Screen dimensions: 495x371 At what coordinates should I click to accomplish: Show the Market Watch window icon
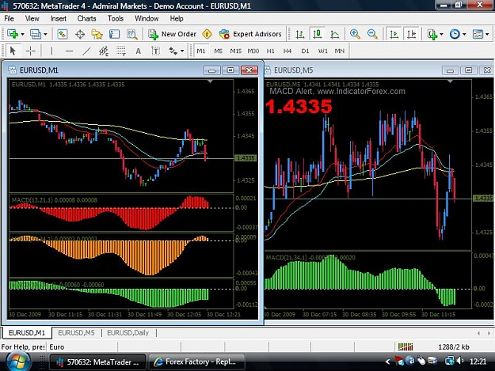click(63, 34)
